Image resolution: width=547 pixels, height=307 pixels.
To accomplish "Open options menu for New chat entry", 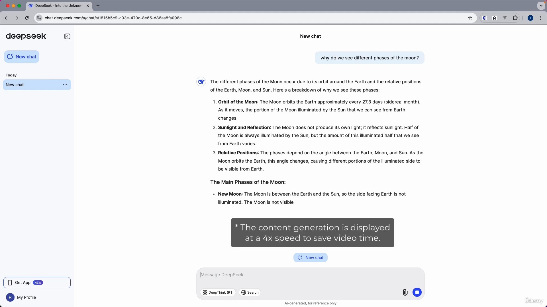I will (65, 85).
